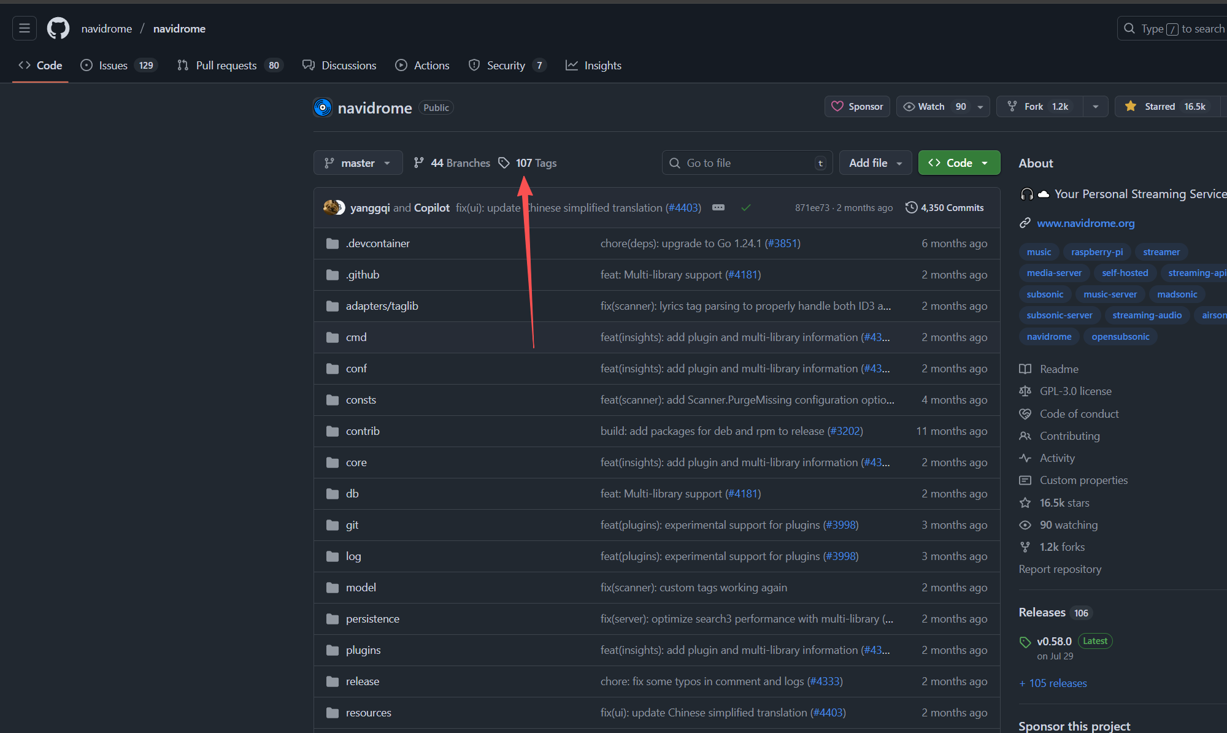
Task: Click the green commit status checkmark
Action: click(x=746, y=208)
